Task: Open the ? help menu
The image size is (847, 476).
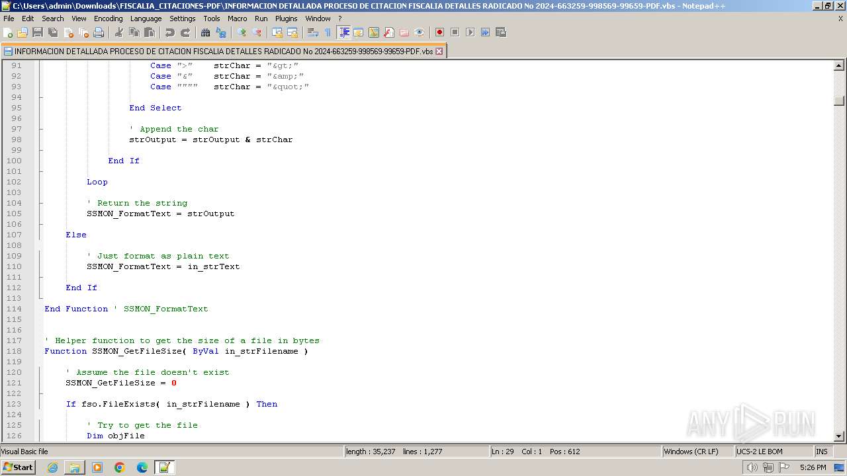Action: [x=340, y=19]
